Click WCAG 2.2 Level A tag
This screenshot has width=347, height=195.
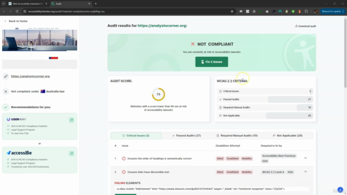pos(273,172)
